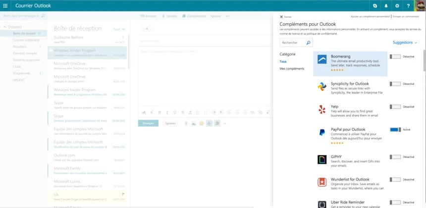Screen dimensions: 426x208
Task: Click the Ignorer button below the message
Action: coord(170,123)
